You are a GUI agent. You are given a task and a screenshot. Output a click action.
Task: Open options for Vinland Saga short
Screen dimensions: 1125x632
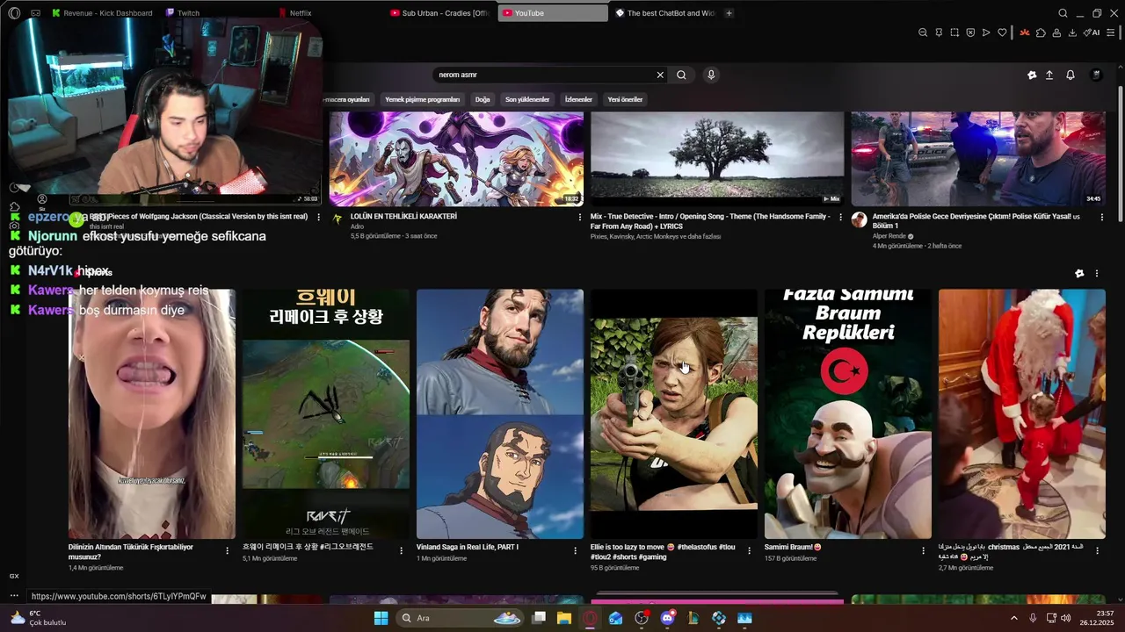tap(575, 551)
